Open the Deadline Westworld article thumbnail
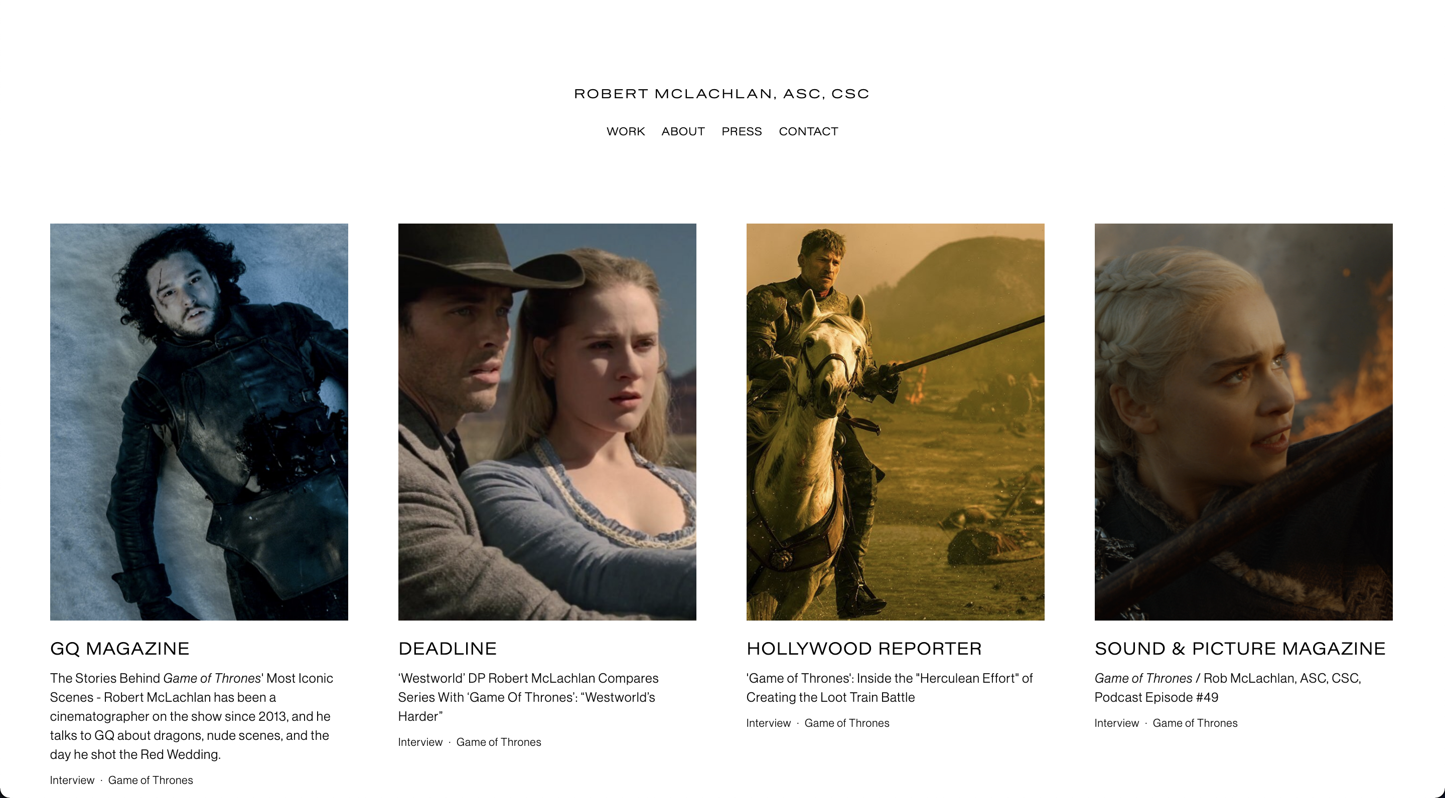1445x798 pixels. [547, 422]
